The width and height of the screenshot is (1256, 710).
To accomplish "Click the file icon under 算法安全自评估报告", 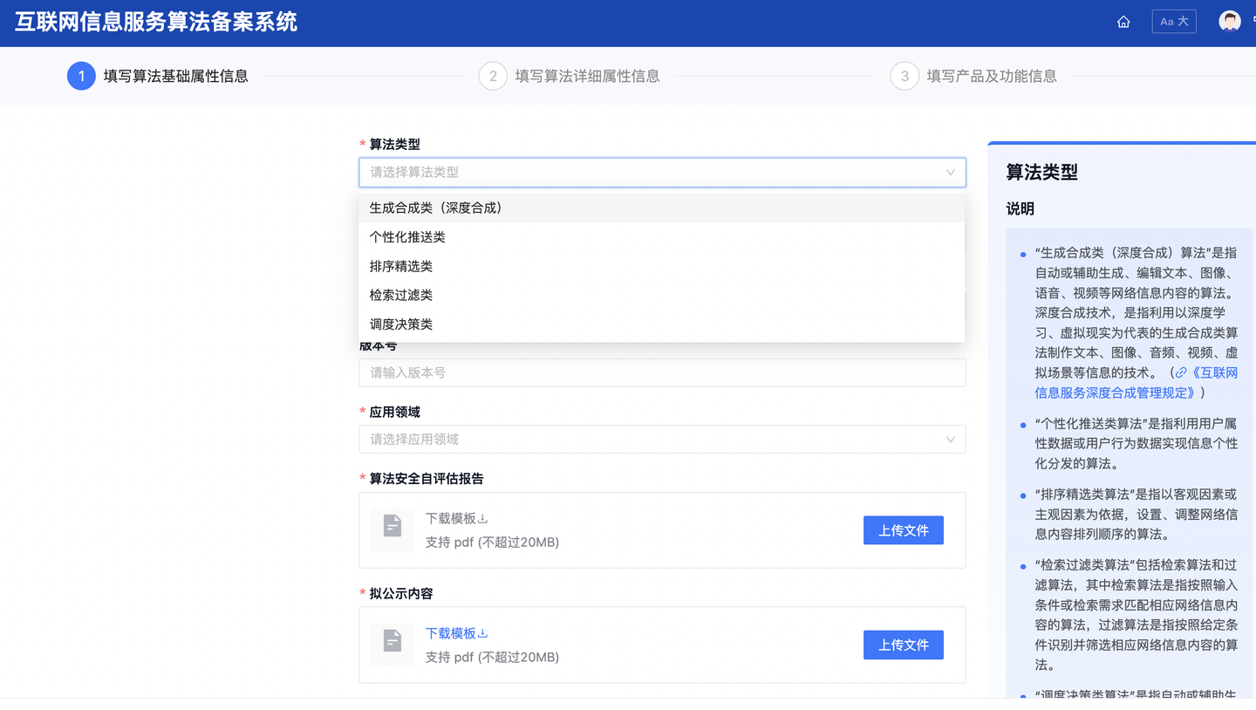I will tap(392, 529).
